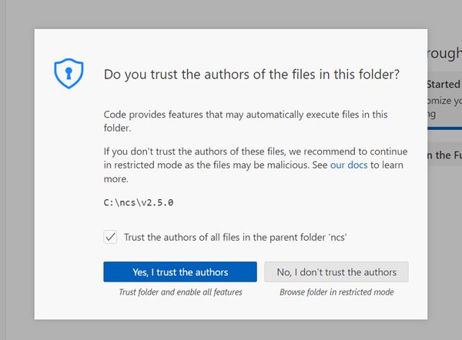Screen dimensions: 462x340
Task: Select the partially hidden 'Started' walkthrough item
Action: click(444, 84)
